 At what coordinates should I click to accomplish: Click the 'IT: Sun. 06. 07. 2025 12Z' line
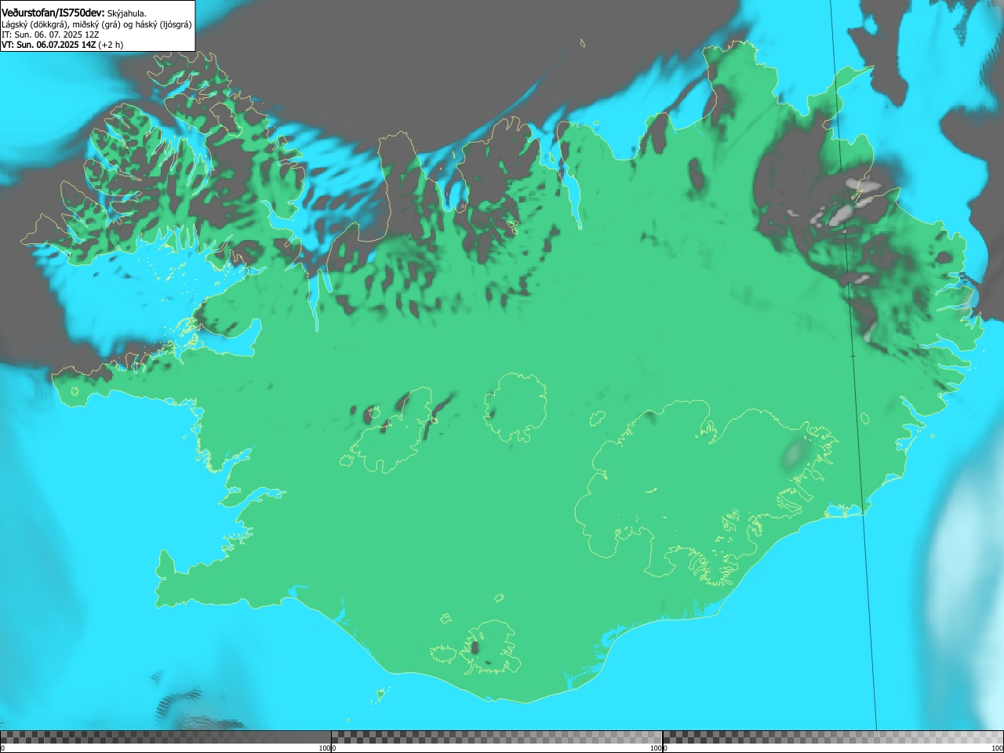[50, 35]
